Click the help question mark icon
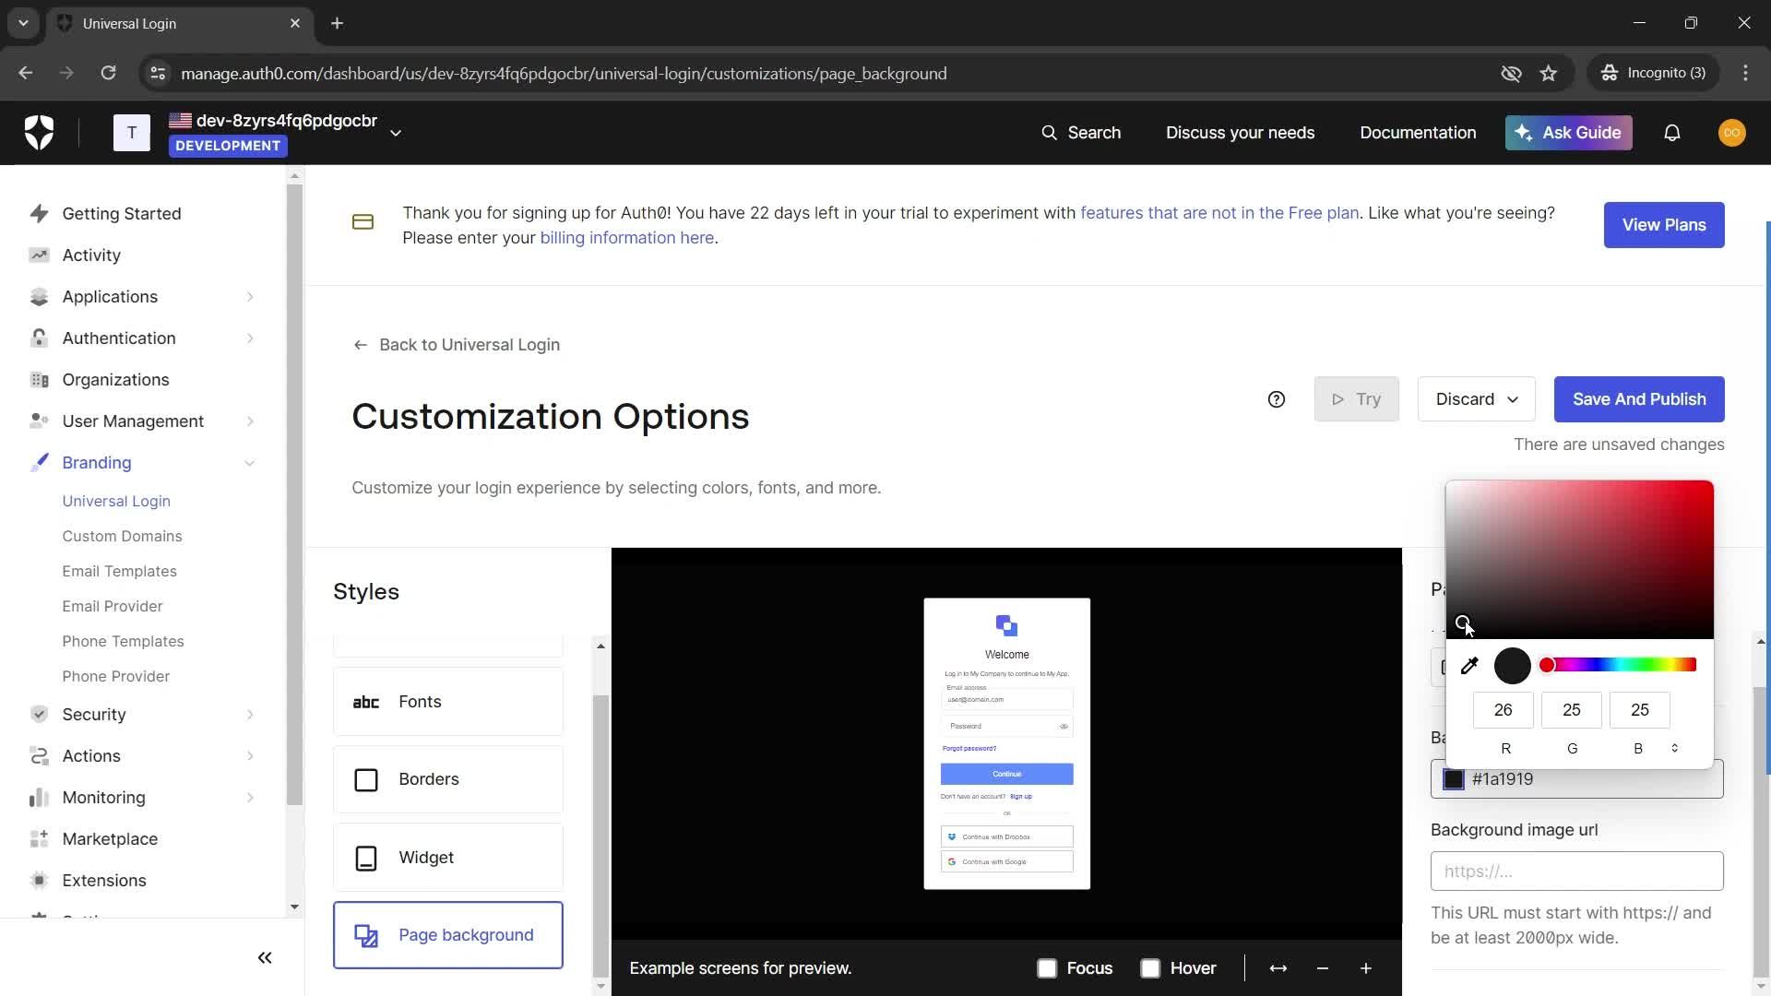The height and width of the screenshot is (996, 1771). [1277, 399]
